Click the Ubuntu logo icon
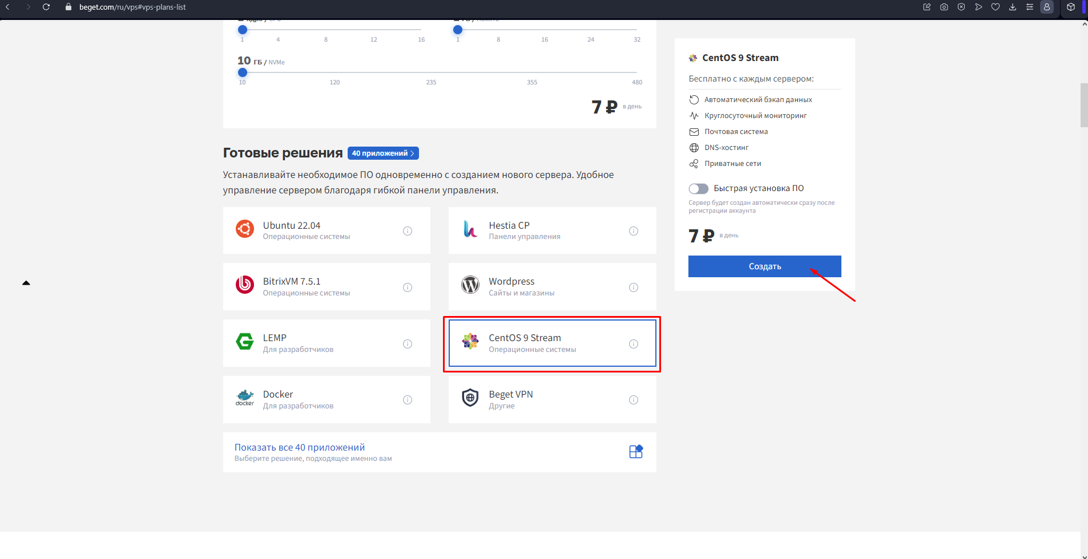This screenshot has height=559, width=1088. point(245,229)
